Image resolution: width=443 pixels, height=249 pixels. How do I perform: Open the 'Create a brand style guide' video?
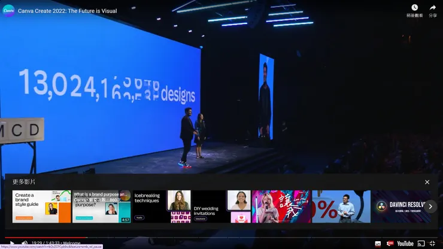[x=41, y=207]
